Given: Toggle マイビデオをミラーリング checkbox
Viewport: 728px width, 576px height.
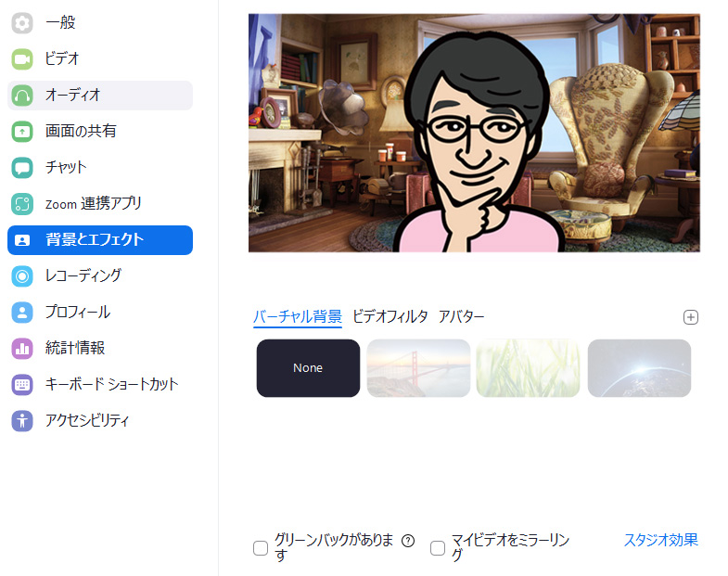Looking at the screenshot, I should (x=438, y=548).
